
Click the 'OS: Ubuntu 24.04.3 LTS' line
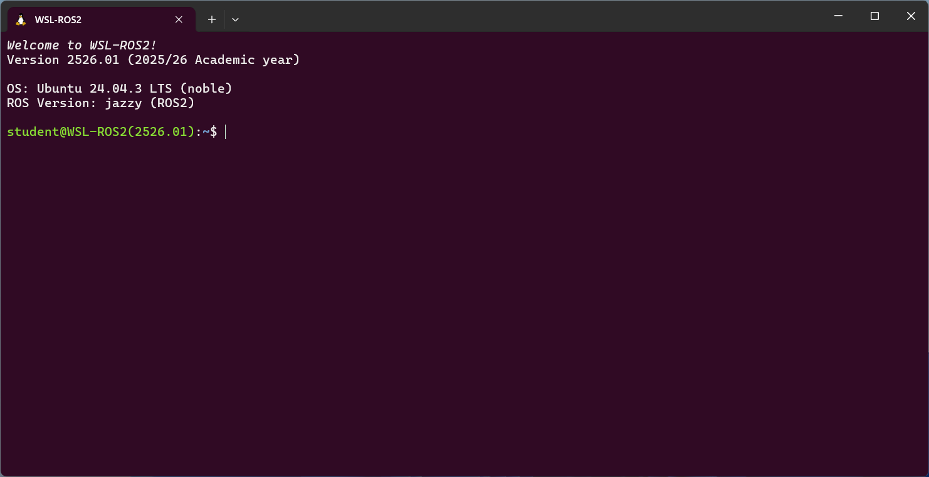tap(119, 88)
